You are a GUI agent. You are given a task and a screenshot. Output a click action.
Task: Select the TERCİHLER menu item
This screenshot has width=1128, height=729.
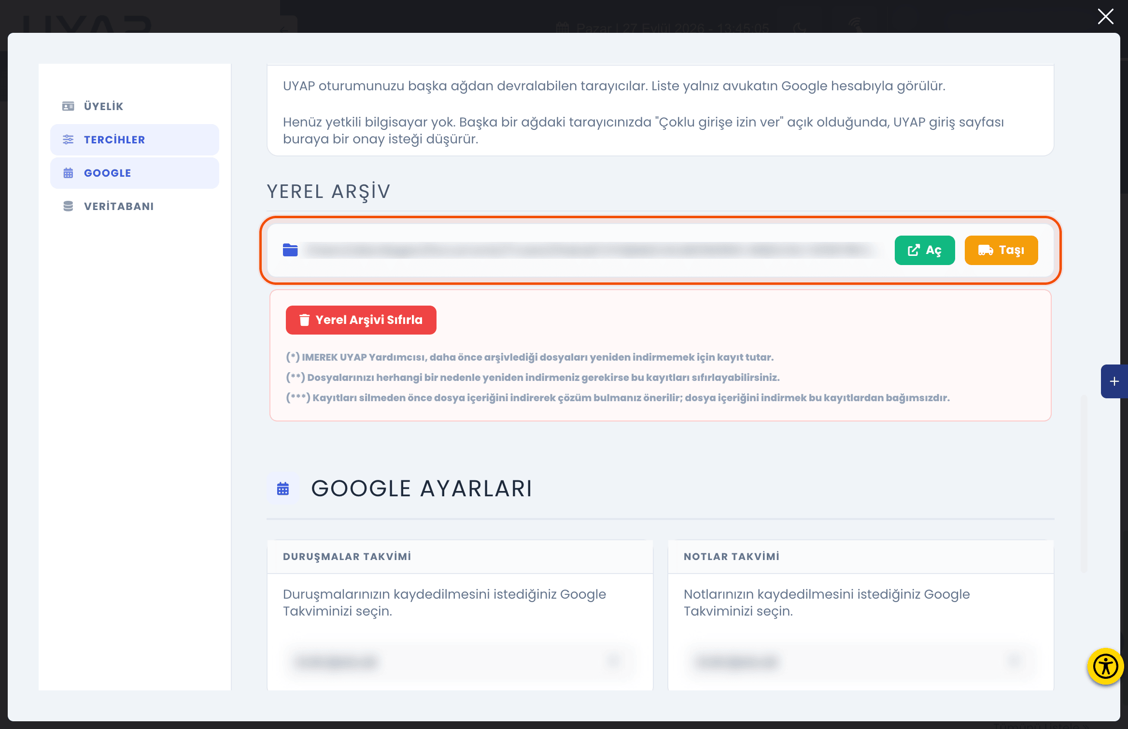click(x=135, y=140)
